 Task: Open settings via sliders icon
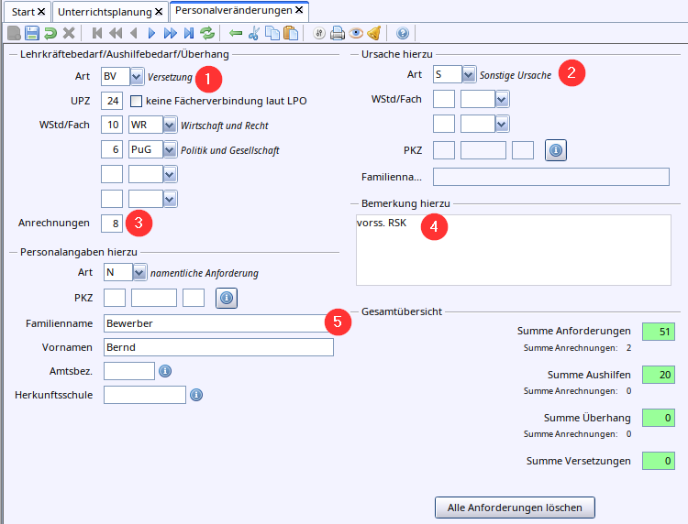click(319, 33)
